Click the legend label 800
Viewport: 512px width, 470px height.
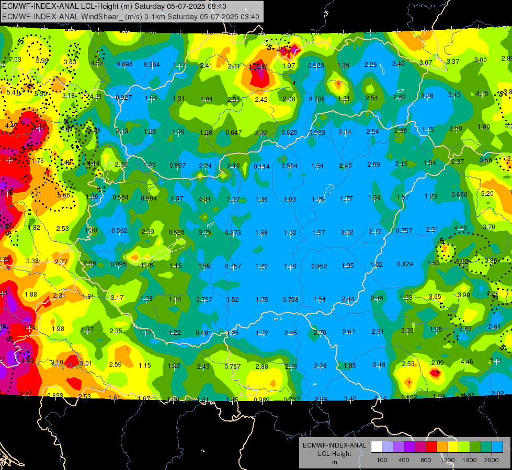426,460
